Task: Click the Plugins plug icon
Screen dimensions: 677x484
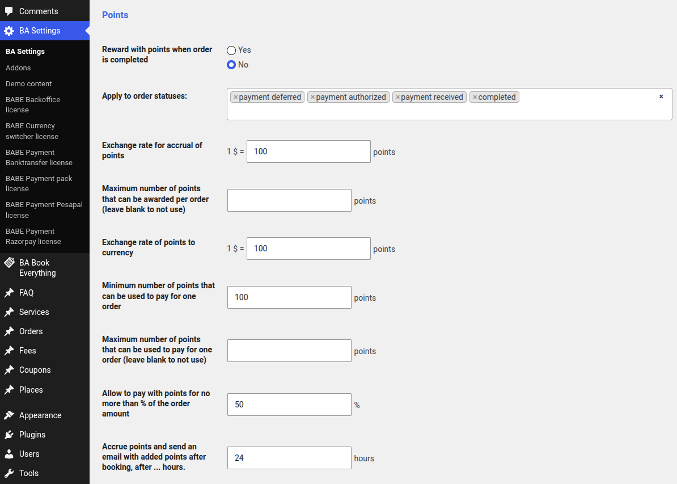Action: [9, 435]
